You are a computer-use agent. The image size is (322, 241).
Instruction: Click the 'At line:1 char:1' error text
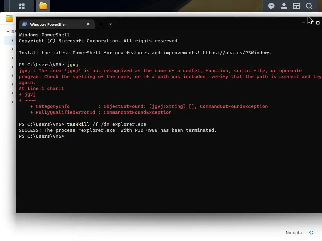pos(41,88)
